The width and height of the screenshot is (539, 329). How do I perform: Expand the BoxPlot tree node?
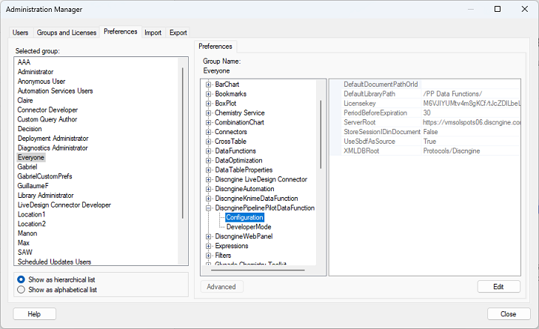coord(208,103)
